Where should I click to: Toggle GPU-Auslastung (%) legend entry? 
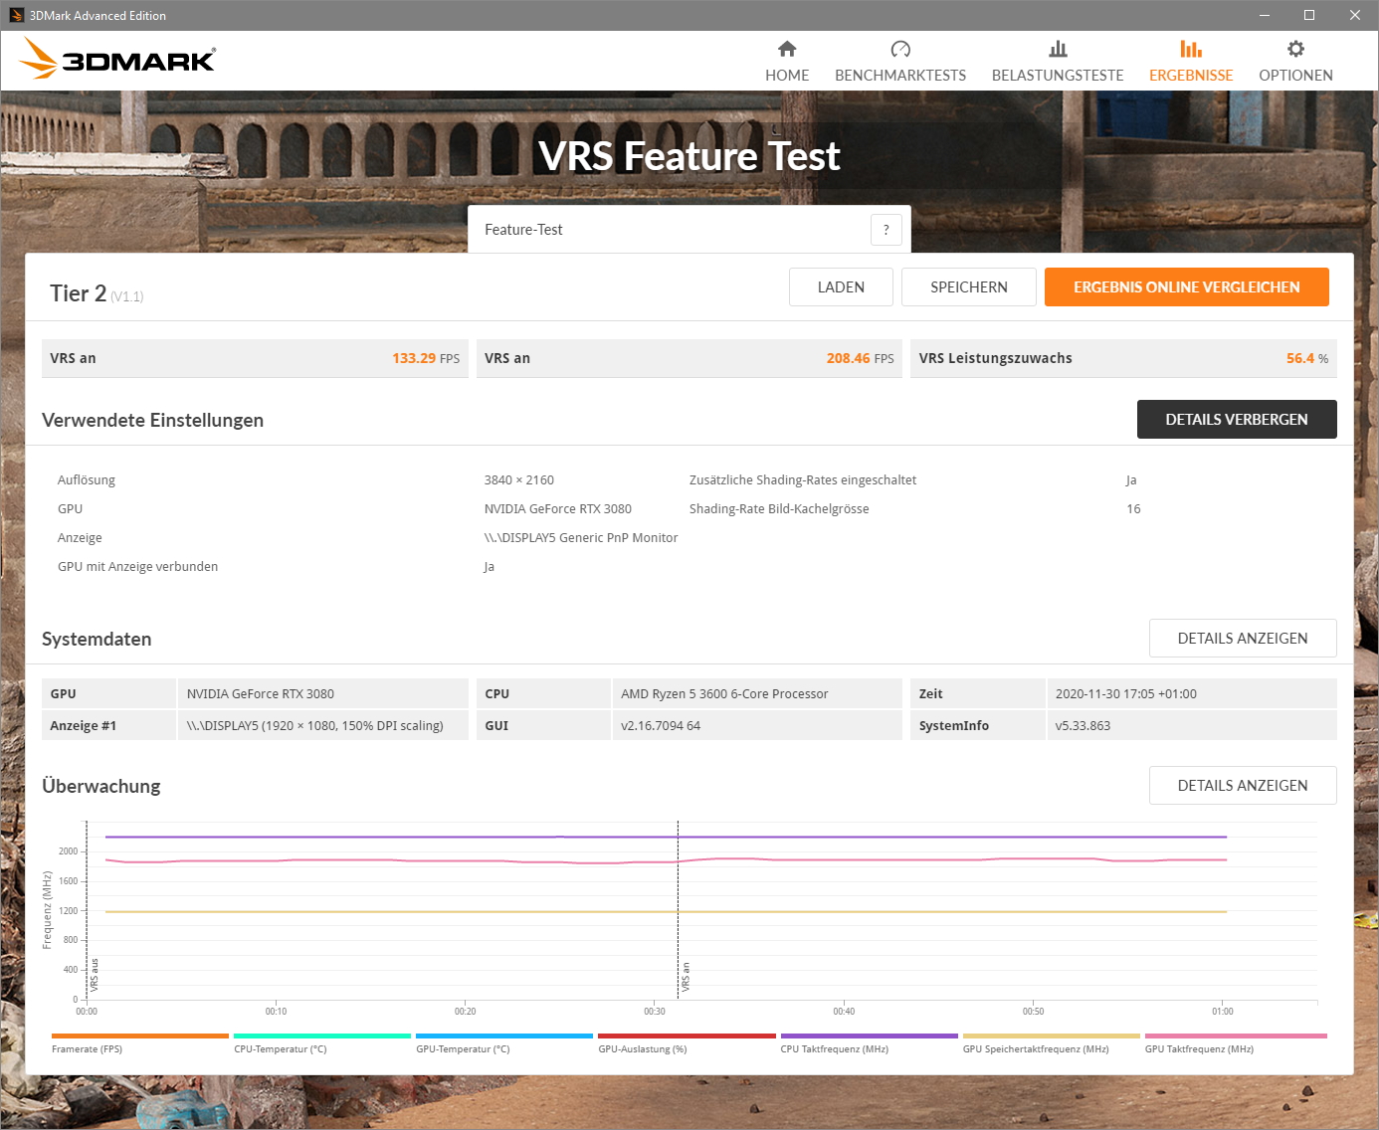click(x=687, y=1043)
